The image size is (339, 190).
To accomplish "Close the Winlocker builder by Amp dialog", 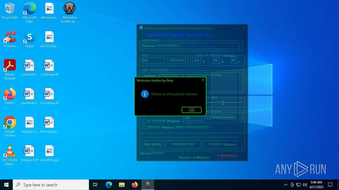I will pyautogui.click(x=203, y=80).
